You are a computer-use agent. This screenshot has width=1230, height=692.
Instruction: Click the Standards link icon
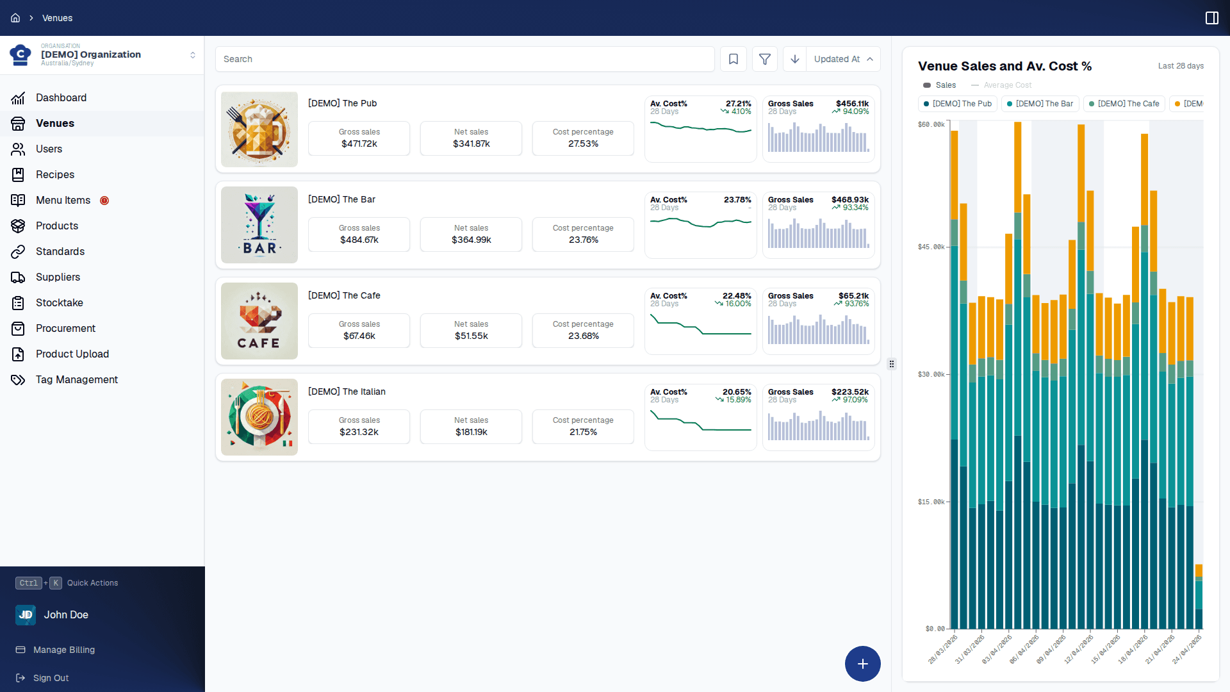18,252
